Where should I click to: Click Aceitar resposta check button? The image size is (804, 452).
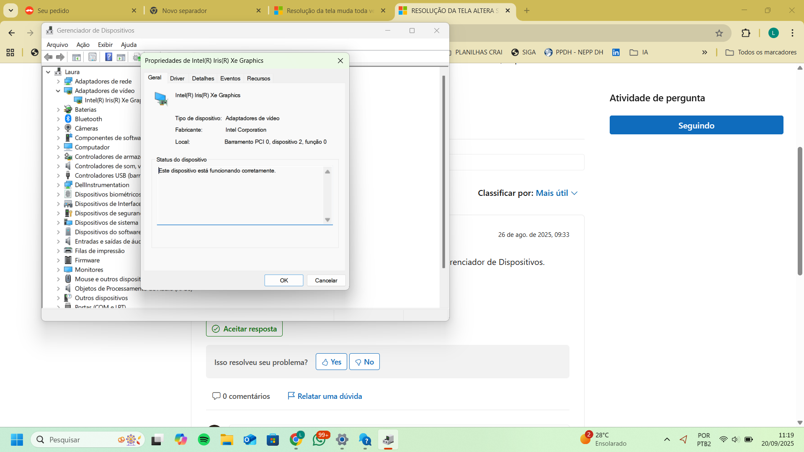(x=244, y=329)
